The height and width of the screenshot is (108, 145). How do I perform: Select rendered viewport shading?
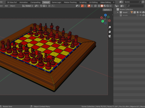point(108,6)
